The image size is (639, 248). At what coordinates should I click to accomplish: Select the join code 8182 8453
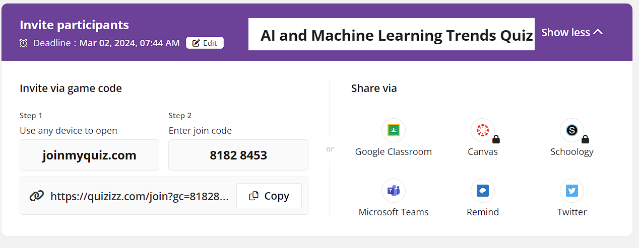[238, 155]
